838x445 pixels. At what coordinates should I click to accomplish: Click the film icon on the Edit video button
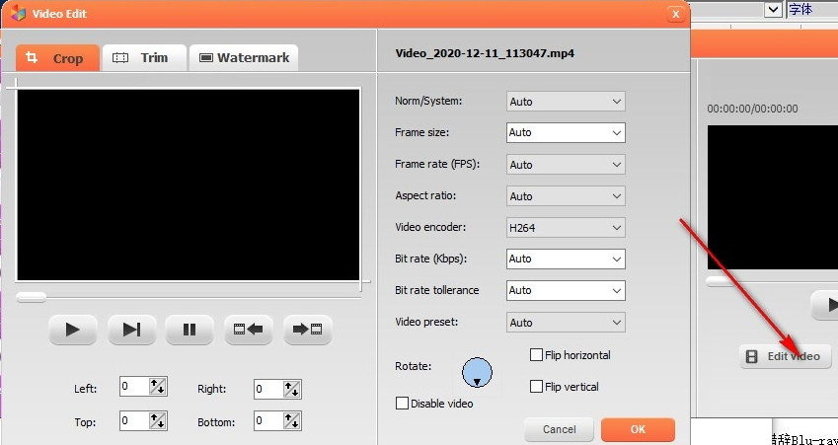click(752, 356)
